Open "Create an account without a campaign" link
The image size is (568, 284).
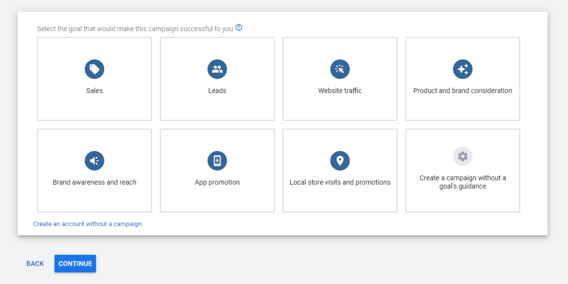pyautogui.click(x=87, y=224)
